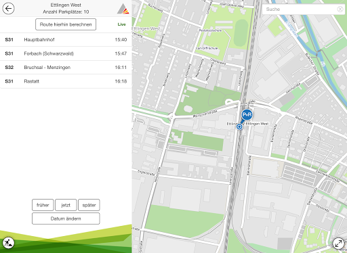Open the construction worker disruptions icon

(x=8, y=243)
